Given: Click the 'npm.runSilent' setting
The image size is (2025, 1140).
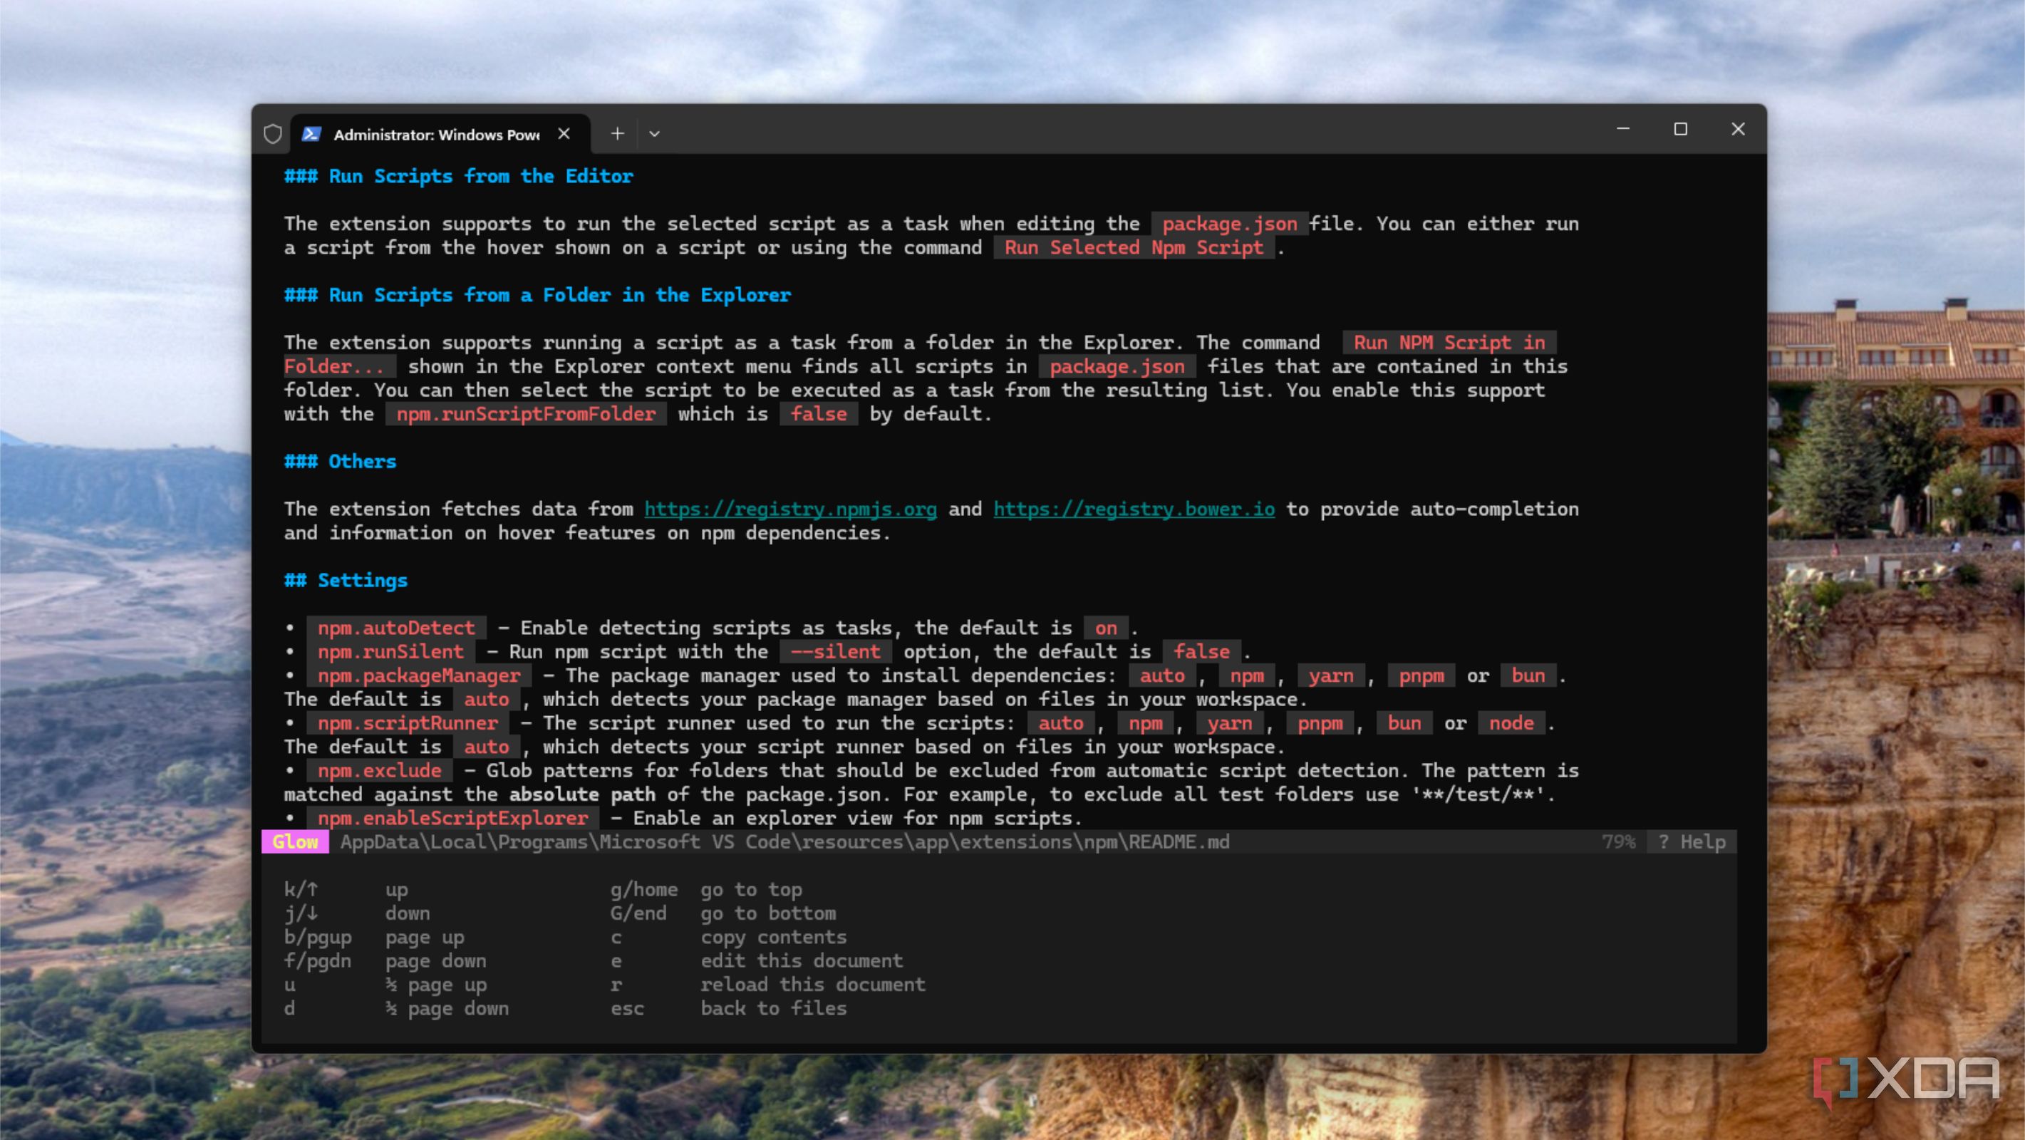Looking at the screenshot, I should click(390, 652).
